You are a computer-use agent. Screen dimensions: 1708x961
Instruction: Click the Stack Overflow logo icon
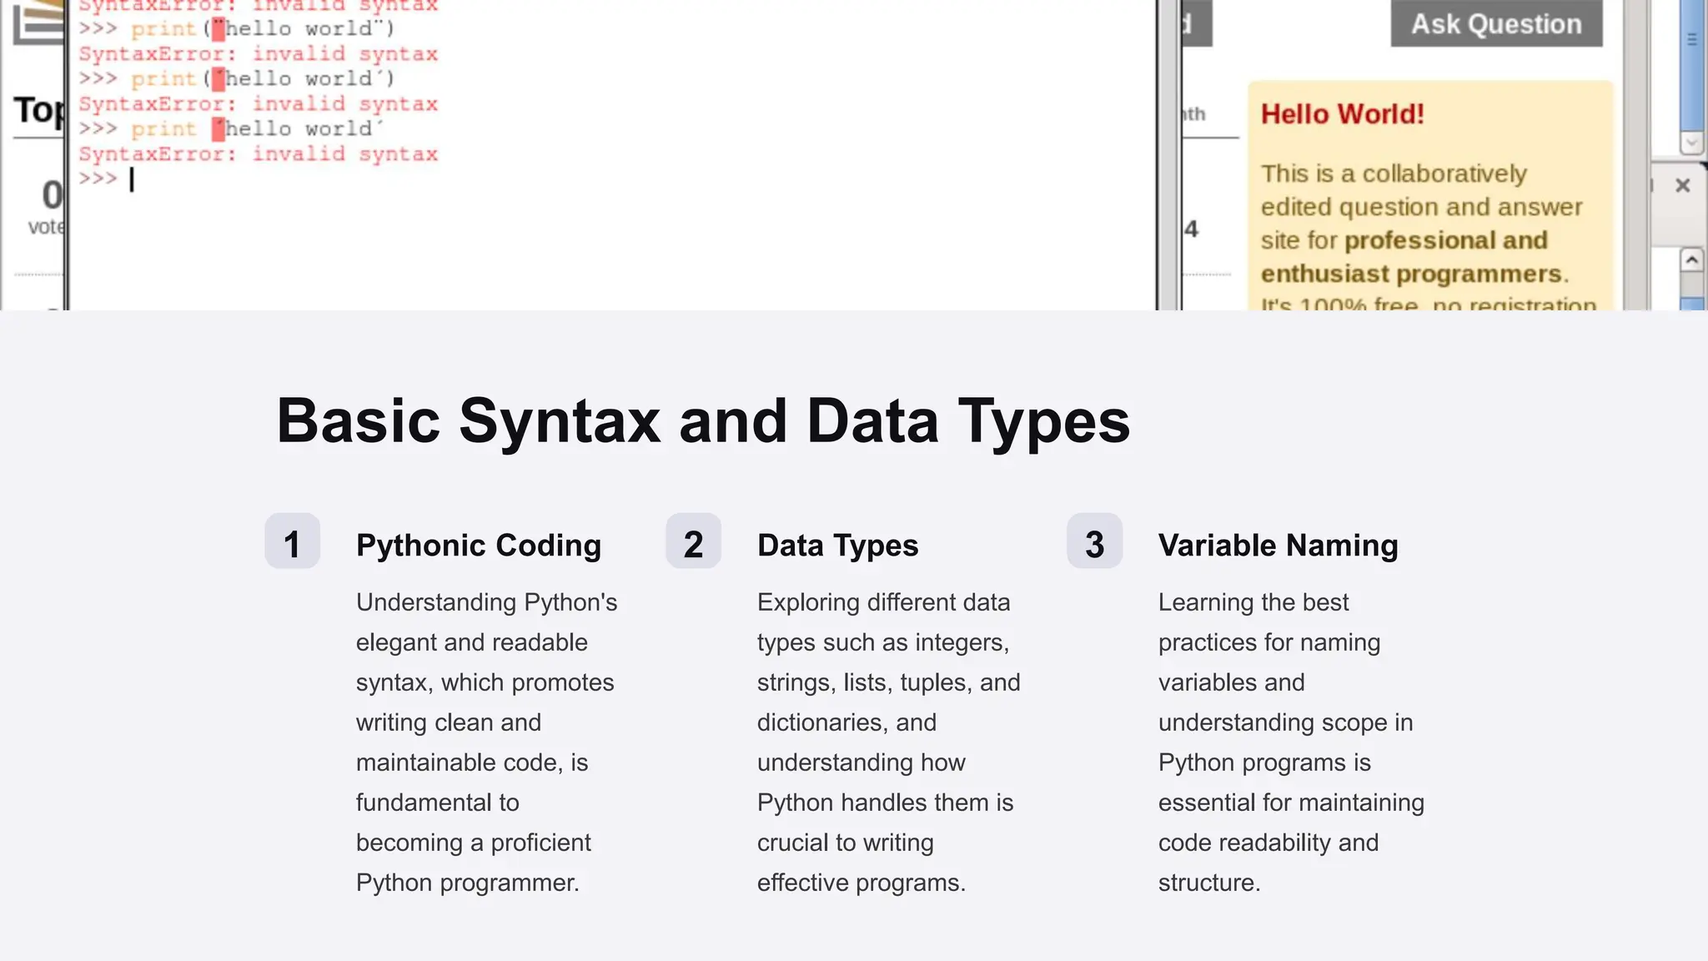point(39,22)
